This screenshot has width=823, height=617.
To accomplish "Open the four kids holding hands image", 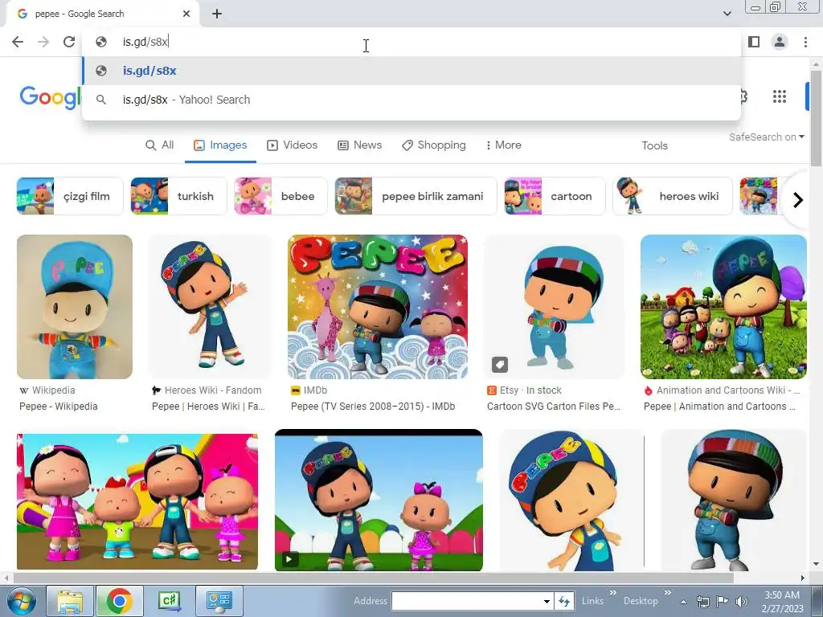I will coord(137,501).
